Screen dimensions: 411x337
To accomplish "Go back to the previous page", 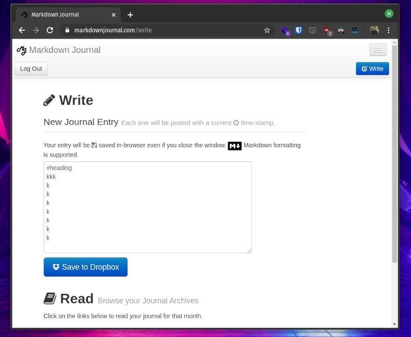I will (x=22, y=30).
